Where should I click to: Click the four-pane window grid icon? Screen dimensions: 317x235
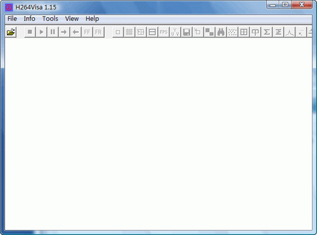(x=243, y=32)
